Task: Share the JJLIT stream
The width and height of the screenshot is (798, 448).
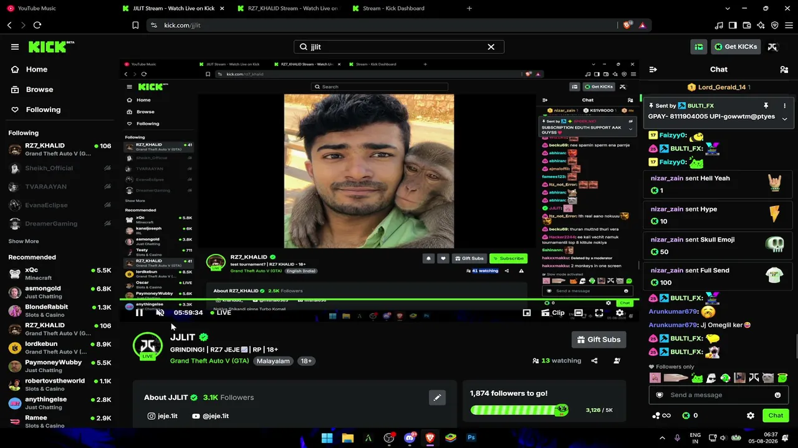Action: (x=594, y=361)
